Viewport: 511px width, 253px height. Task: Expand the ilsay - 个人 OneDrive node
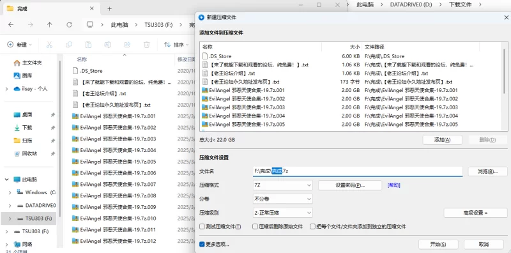tap(7, 89)
